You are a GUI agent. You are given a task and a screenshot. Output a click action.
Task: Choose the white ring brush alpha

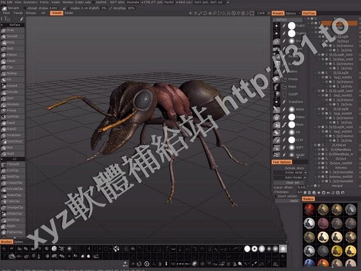point(254,249)
